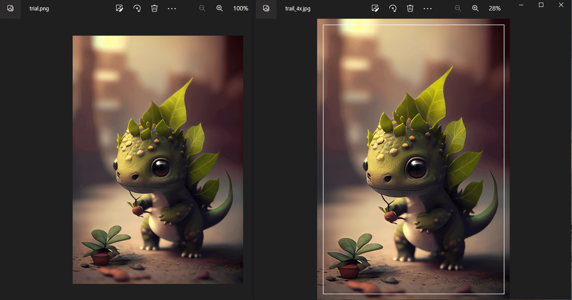
Task: Click the 28% zoom level value
Action: [495, 8]
